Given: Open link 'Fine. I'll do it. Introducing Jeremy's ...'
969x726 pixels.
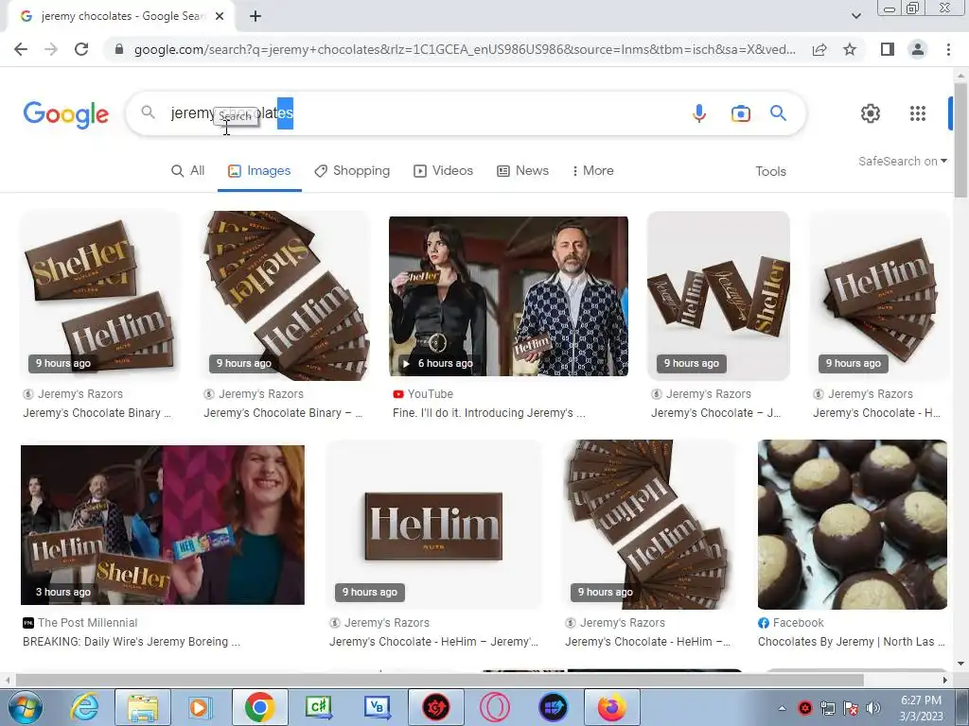Looking at the screenshot, I should coord(489,413).
